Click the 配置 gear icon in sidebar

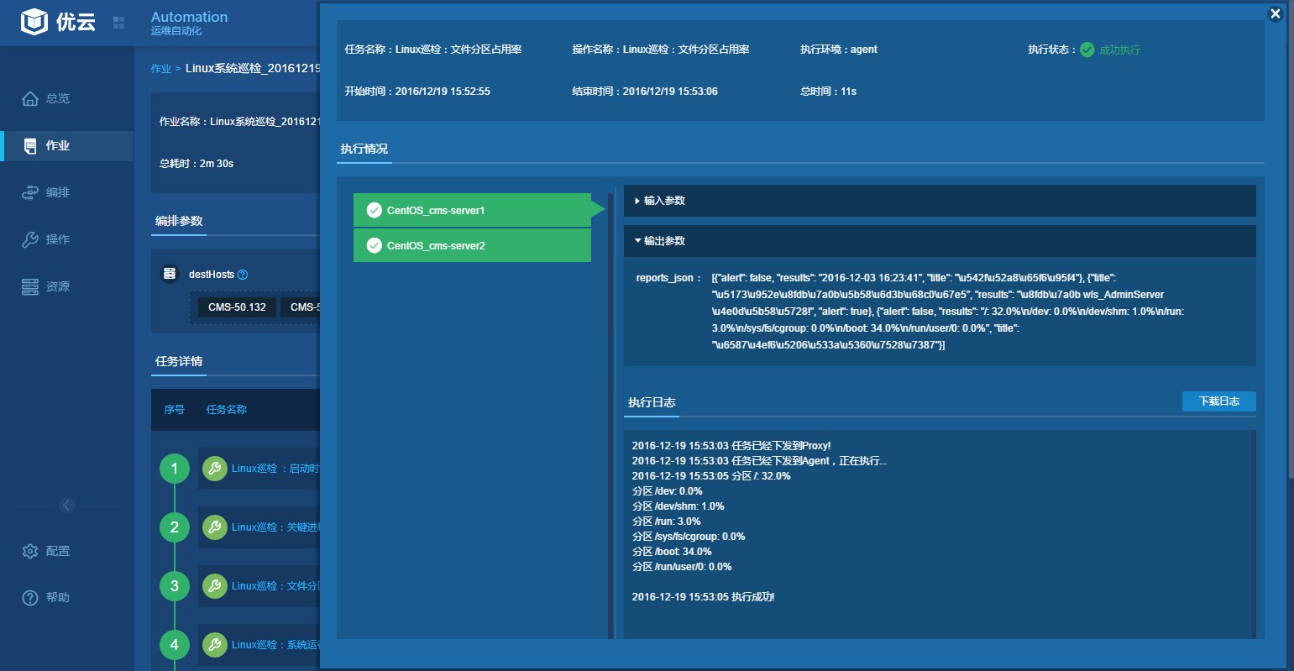30,551
